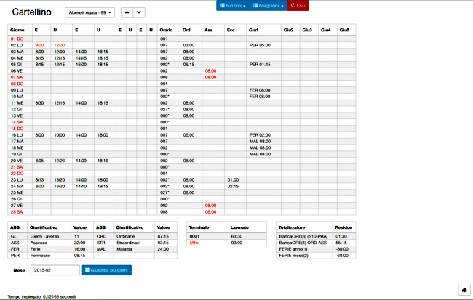The width and height of the screenshot is (473, 300).
Task: Click Malattia value 24.00
Action: pos(163,249)
